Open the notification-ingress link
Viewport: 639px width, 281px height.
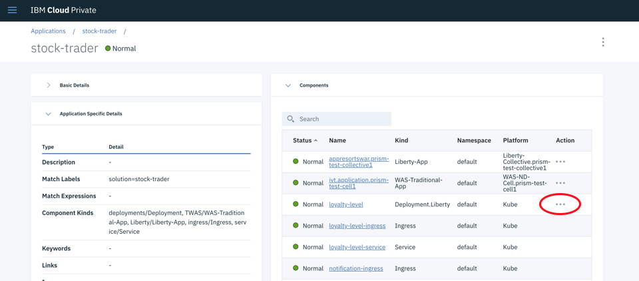(355, 268)
